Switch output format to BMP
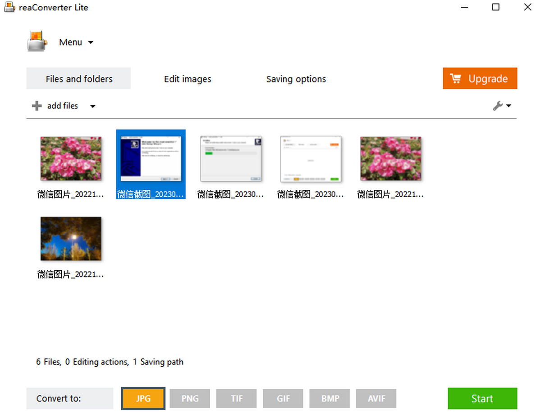 330,399
